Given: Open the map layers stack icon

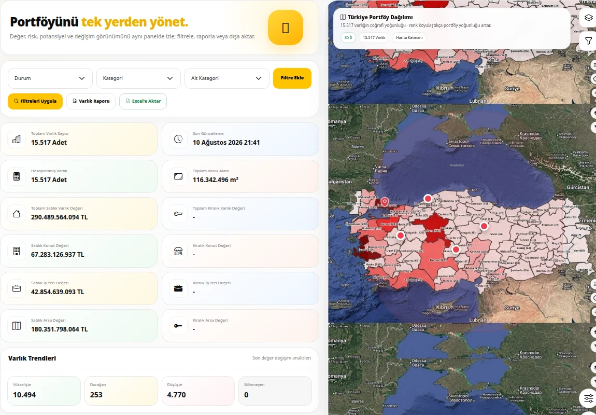Looking at the screenshot, I should click(588, 18).
